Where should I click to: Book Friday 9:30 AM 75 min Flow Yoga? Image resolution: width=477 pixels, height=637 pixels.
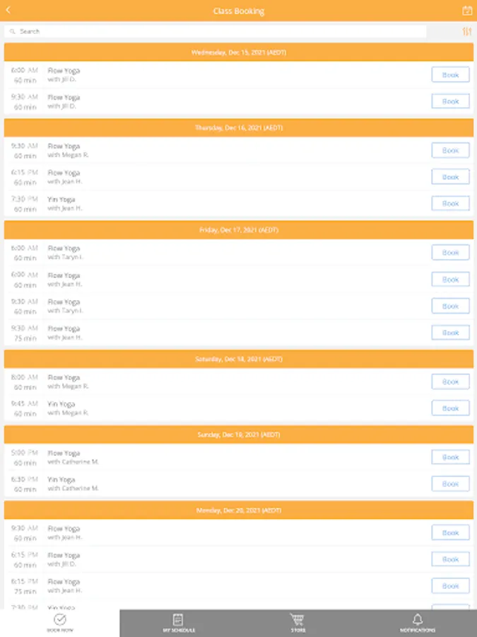tap(450, 333)
